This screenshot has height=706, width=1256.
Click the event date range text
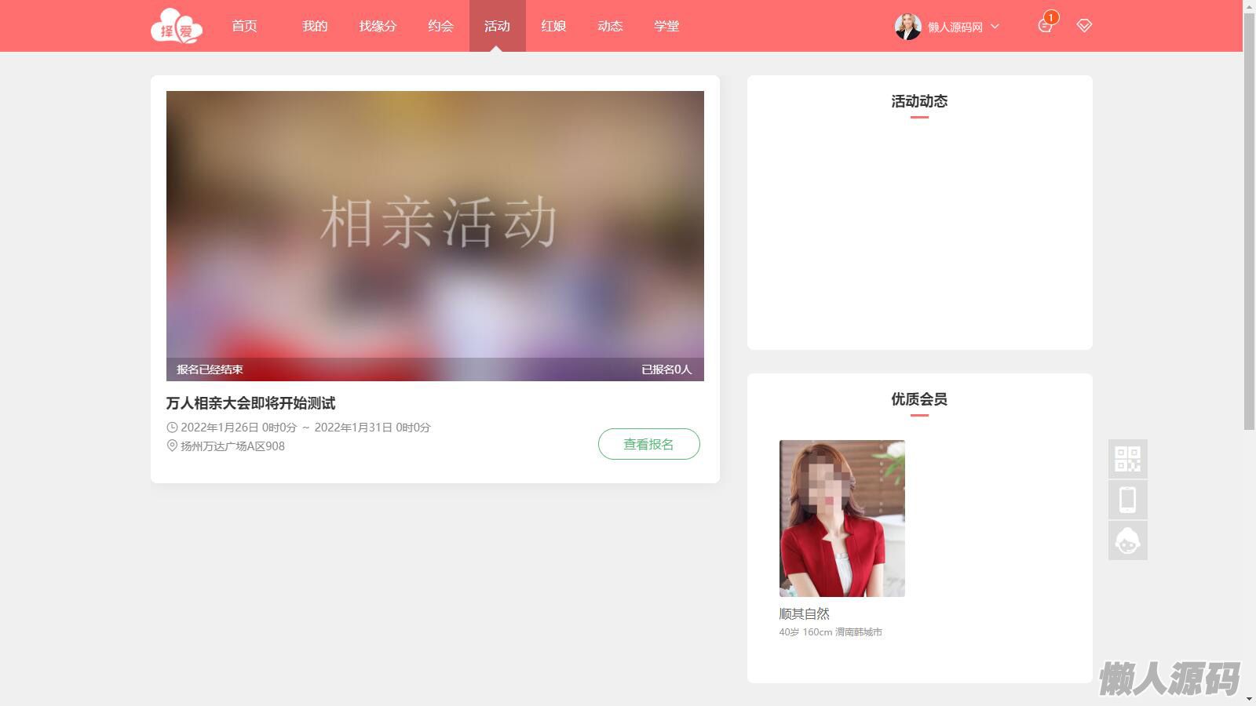305,428
